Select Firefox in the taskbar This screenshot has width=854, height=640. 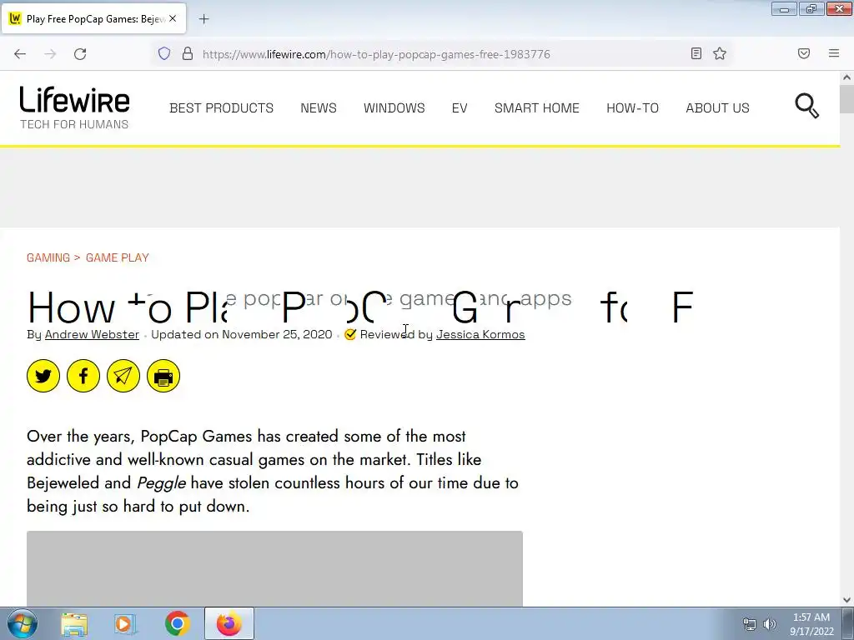[x=229, y=623]
